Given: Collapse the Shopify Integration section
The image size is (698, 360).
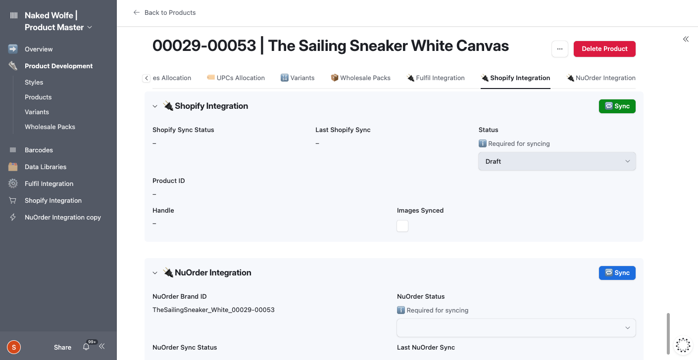Looking at the screenshot, I should [x=155, y=106].
